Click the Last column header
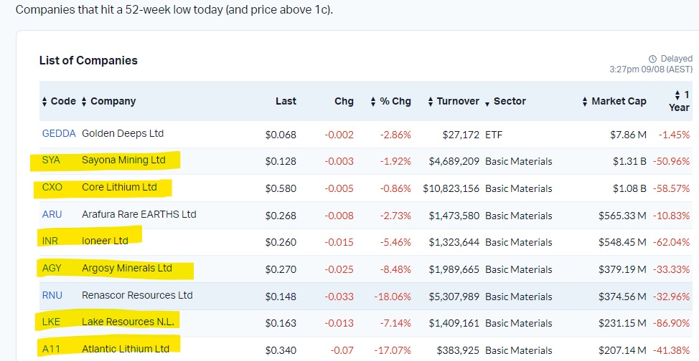This screenshot has width=699, height=361. tap(286, 102)
